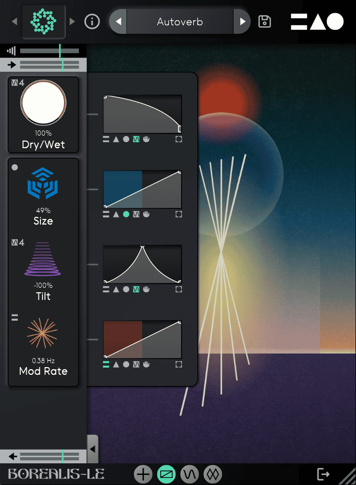Toggle the mapping curve view button
This screenshot has width=356, height=485.
167,474
